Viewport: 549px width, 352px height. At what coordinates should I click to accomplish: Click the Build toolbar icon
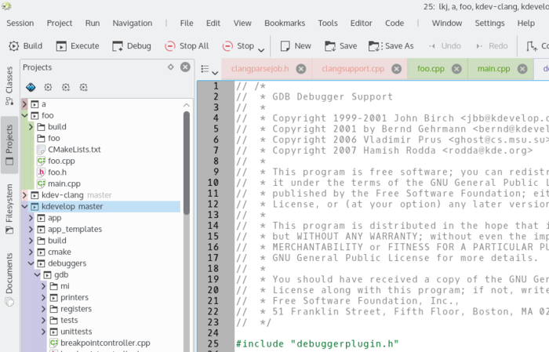13,46
